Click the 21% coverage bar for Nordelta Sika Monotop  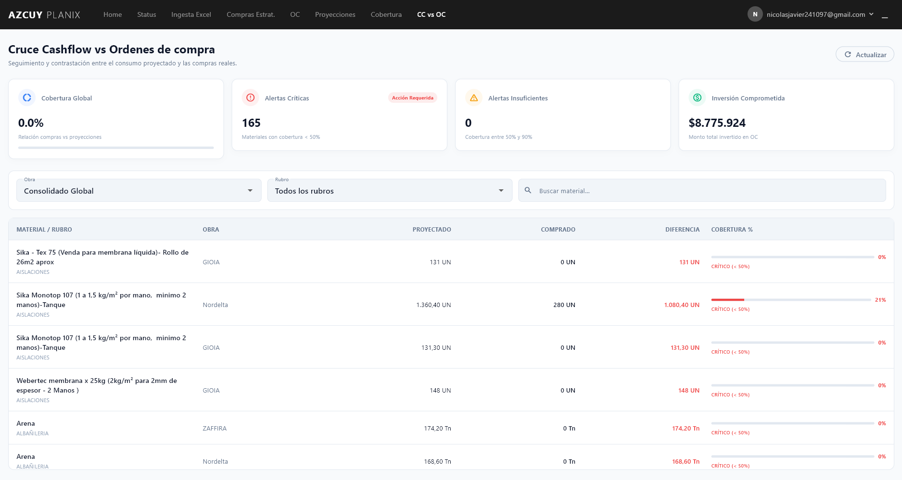791,300
